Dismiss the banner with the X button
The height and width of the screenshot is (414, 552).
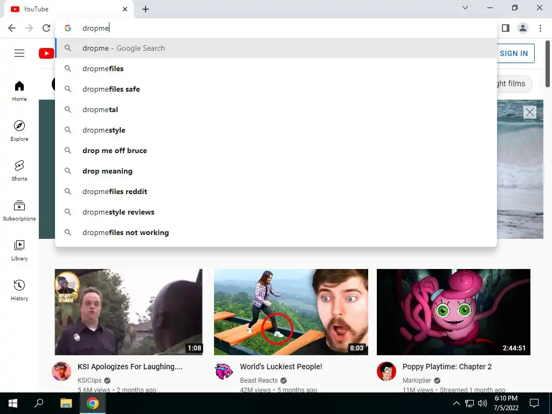(x=529, y=112)
